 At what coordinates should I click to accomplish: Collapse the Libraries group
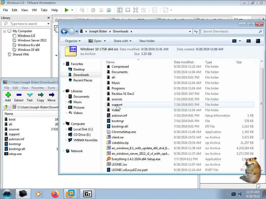(64, 91)
